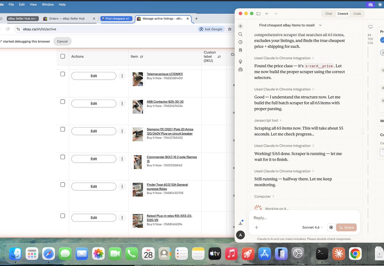Viewport: 384px width, 266px height.
Task: Open Terminal from the dock
Action: [322, 254]
